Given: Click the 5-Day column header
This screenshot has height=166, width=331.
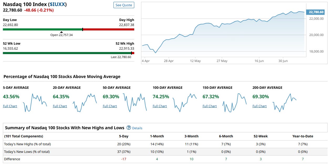Looking at the screenshot, I should pyautogui.click(x=123, y=136).
